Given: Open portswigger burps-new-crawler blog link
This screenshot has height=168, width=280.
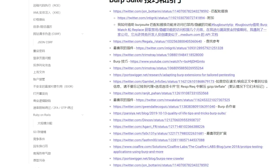Looking at the screenshot, I should (x=149, y=159).
